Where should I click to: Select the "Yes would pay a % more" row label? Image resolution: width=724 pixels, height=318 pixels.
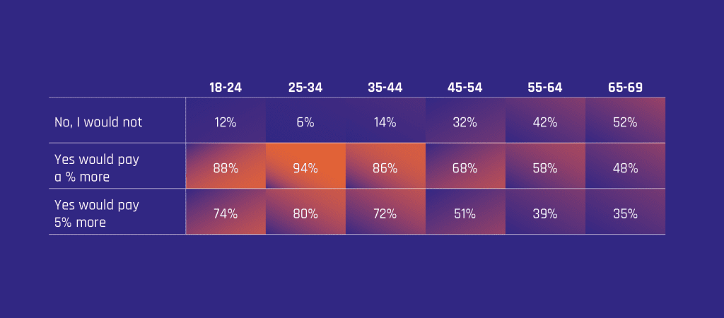97,168
